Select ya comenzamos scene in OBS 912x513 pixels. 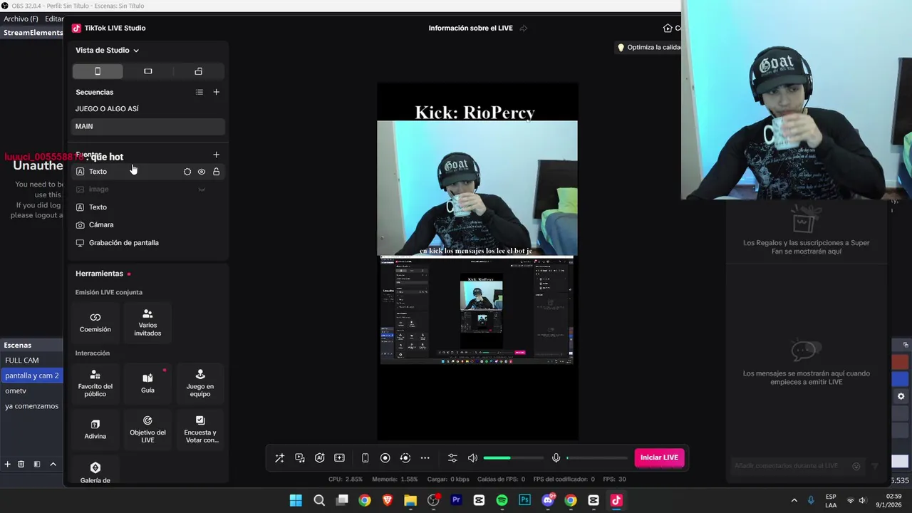coord(32,406)
